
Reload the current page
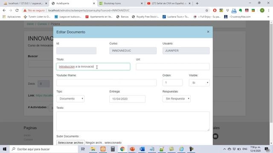pos(17,10)
